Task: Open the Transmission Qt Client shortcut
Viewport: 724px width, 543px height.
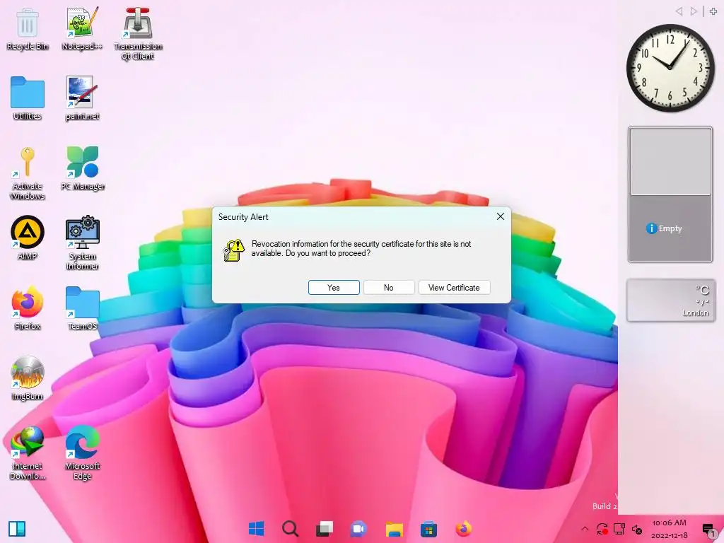Action: pos(138,33)
